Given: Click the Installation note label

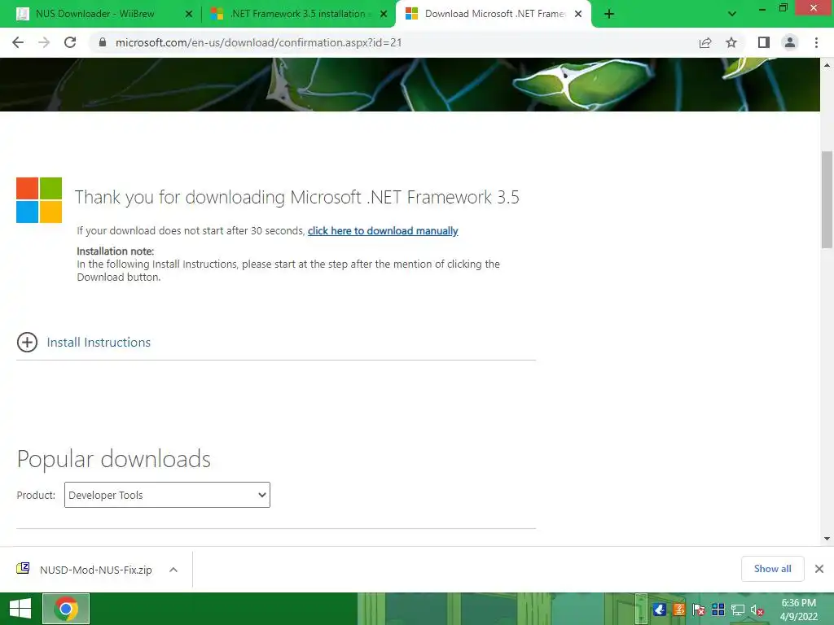Looking at the screenshot, I should 116,251.
